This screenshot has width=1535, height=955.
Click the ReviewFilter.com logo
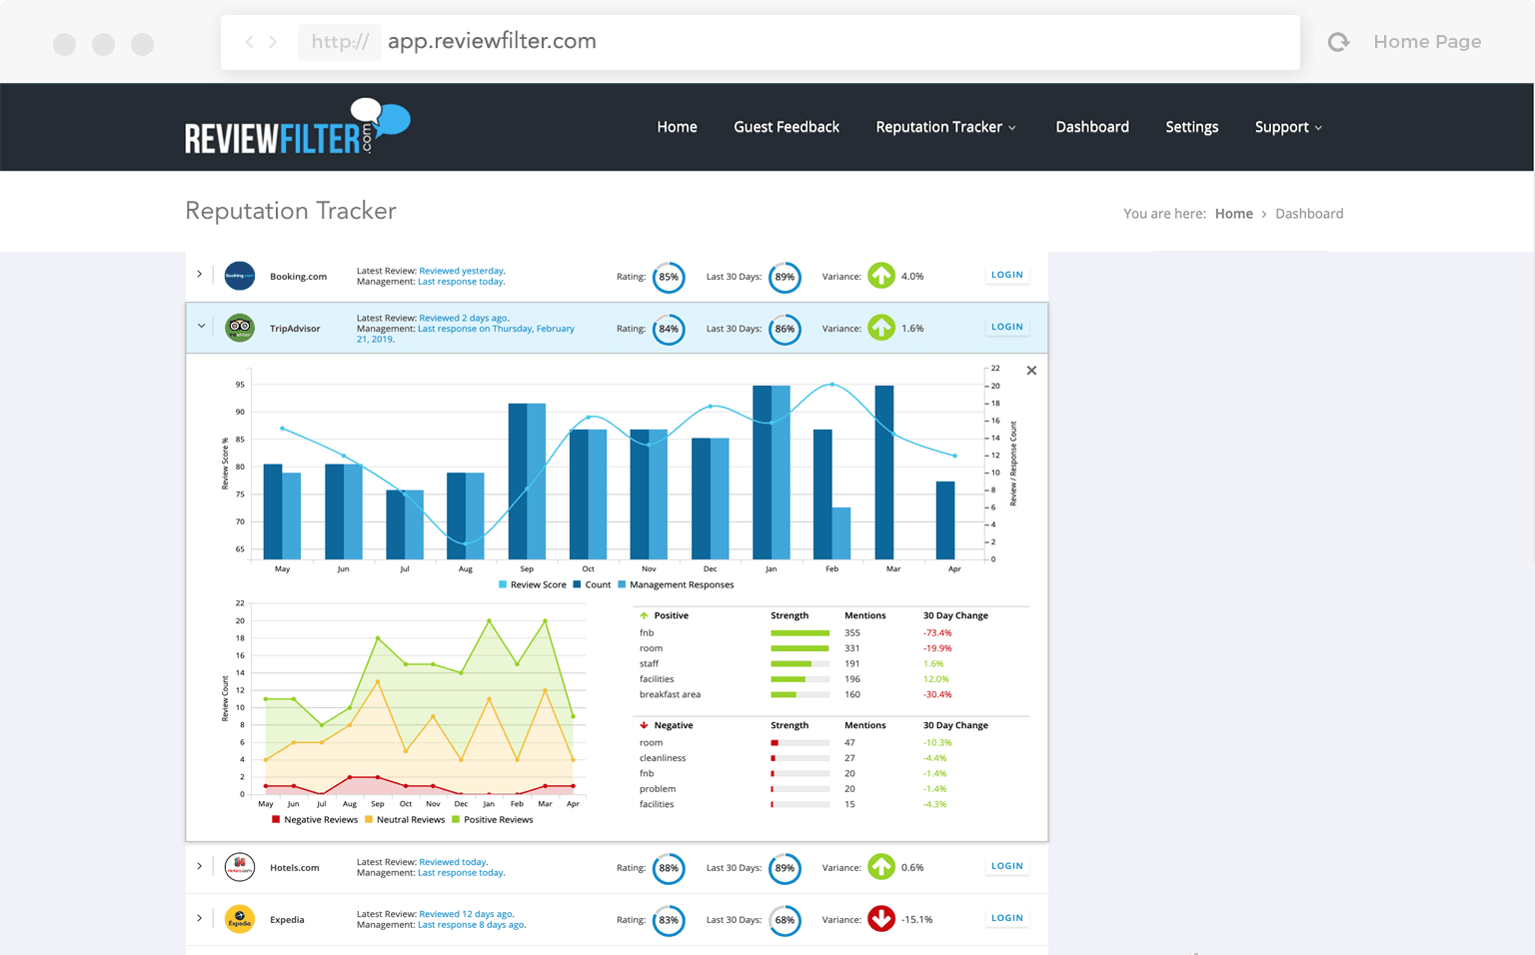pyautogui.click(x=297, y=127)
